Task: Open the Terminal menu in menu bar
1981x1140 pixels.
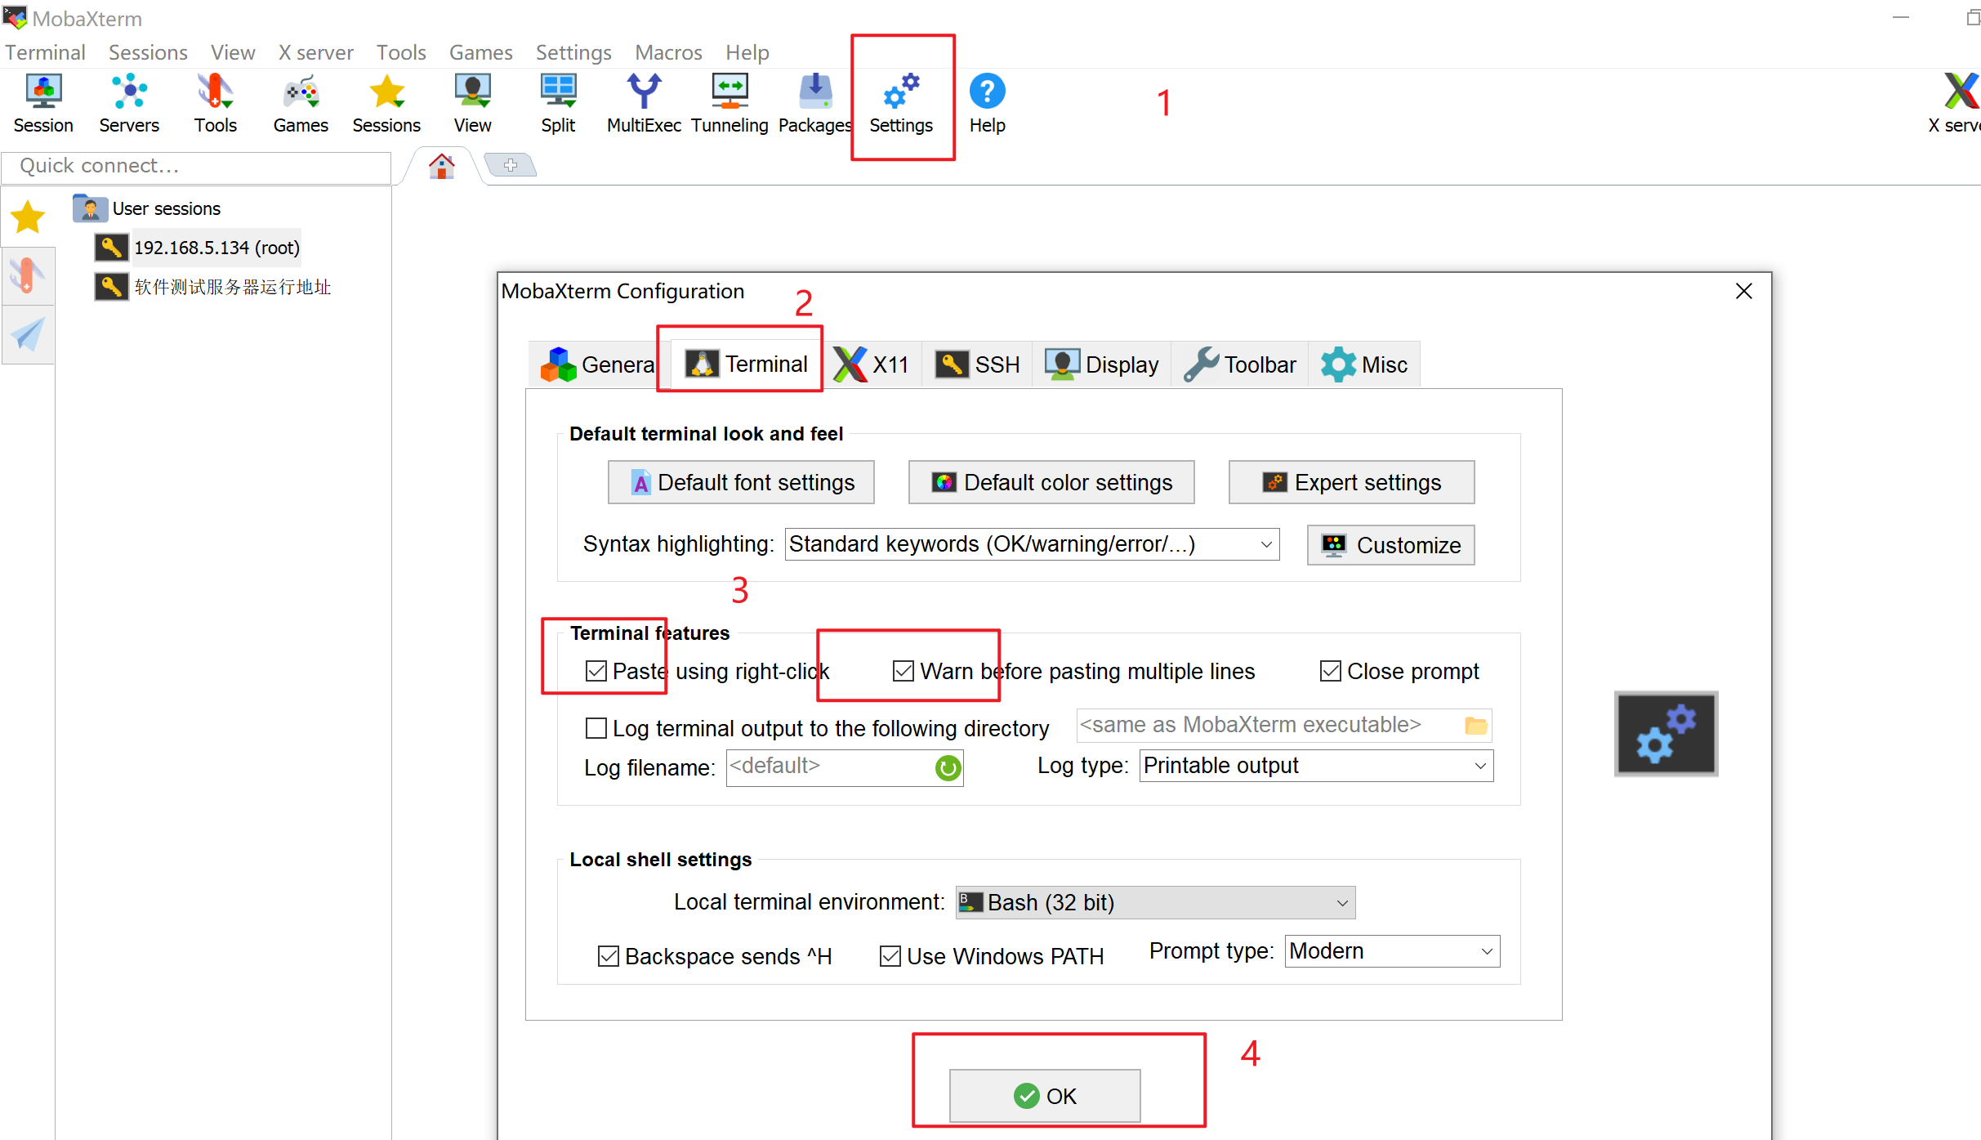Action: 45,52
